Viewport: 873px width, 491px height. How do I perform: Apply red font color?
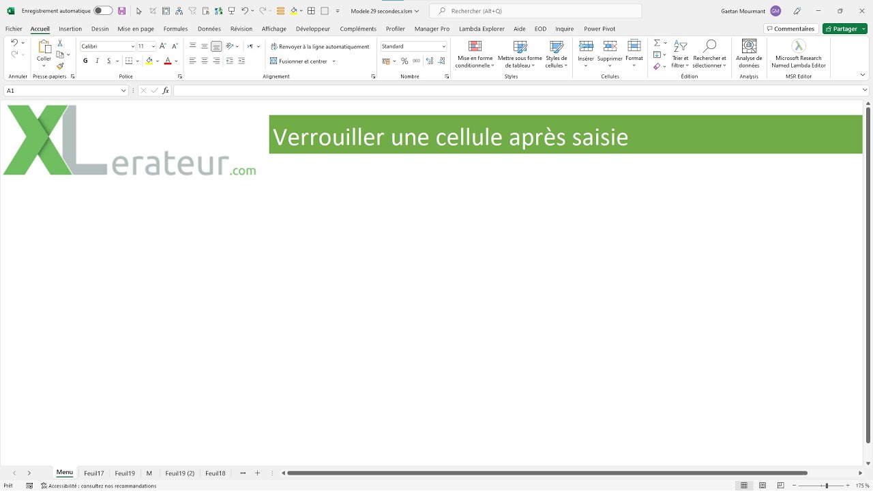click(168, 61)
